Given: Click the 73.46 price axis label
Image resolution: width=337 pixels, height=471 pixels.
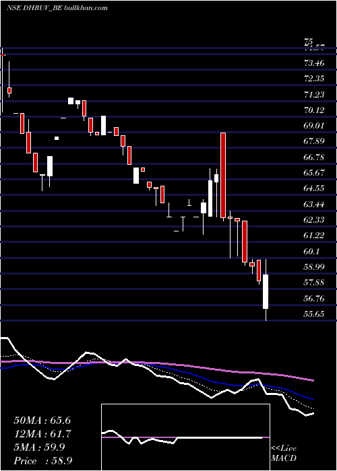Looking at the screenshot, I should [314, 63].
